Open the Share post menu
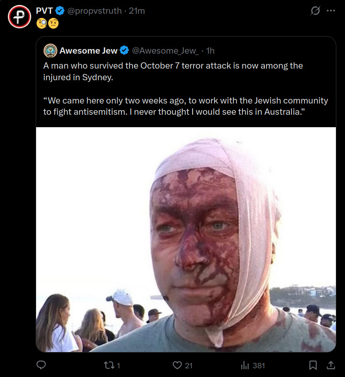The height and width of the screenshot is (377, 345). click(331, 365)
